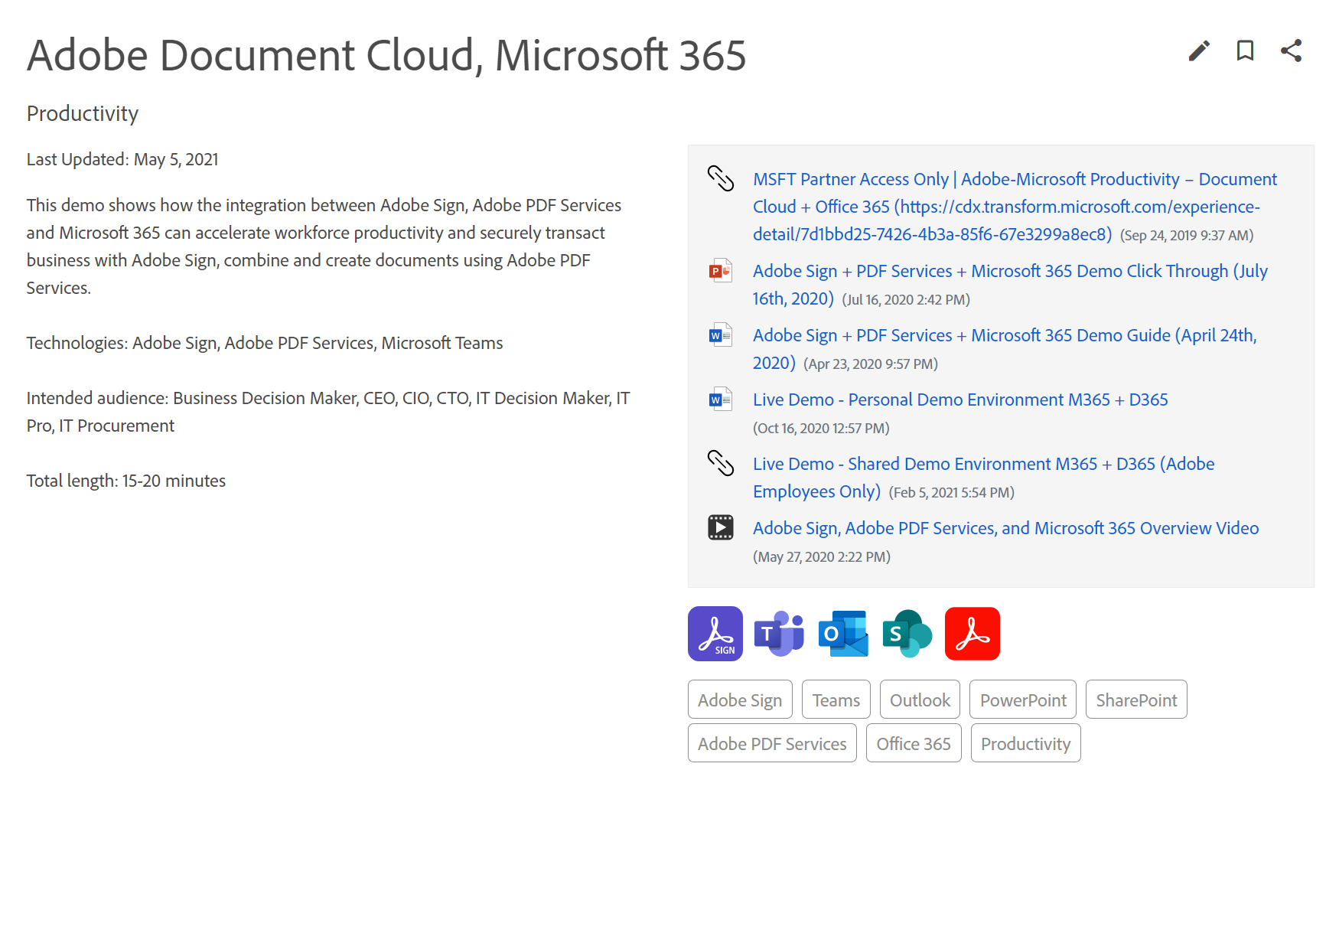Click the video icon beside Overview Video
Screen dimensions: 1339x946
coord(720,527)
